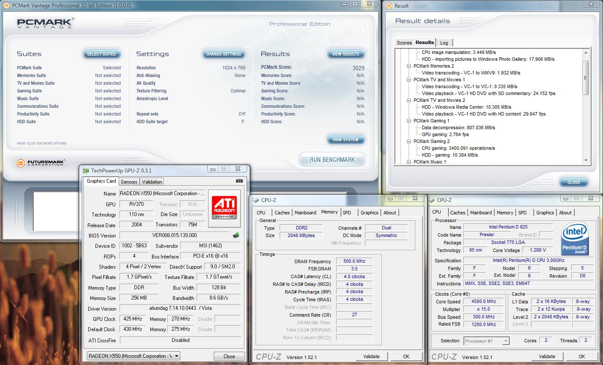Collapse the PCMark Gaming 2 node
Viewport: 603px width, 365px height.
pyautogui.click(x=409, y=141)
